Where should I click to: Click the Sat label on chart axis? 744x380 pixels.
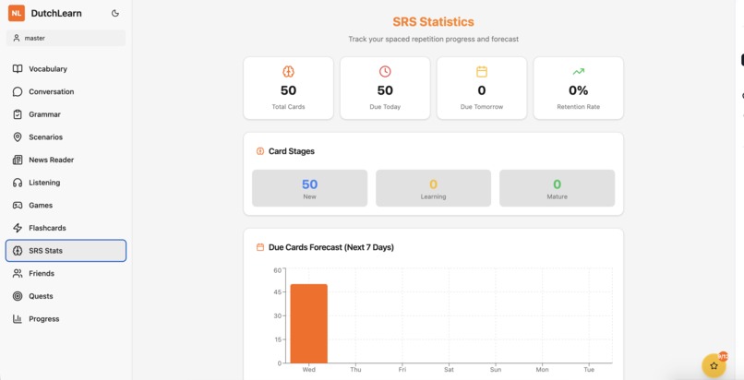click(449, 370)
